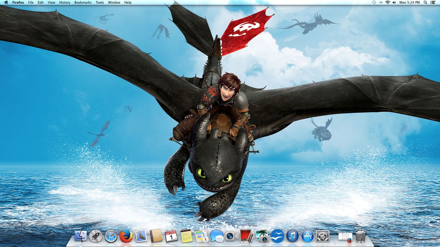Screen dimensions: 440x247
Task: Open Contacts address book in Dock
Action: [x=156, y=236]
